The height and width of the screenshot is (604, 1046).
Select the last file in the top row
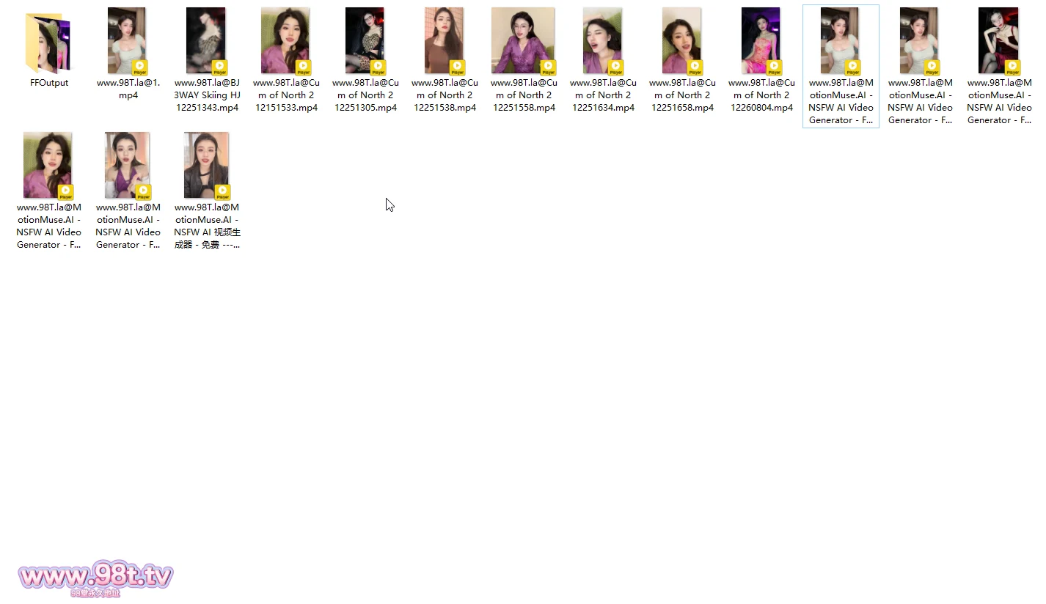click(x=998, y=40)
